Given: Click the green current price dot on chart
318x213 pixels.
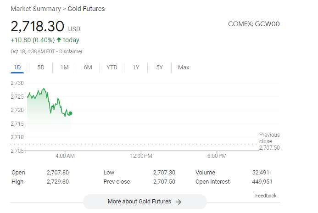Looking at the screenshot, I should click(70, 113).
